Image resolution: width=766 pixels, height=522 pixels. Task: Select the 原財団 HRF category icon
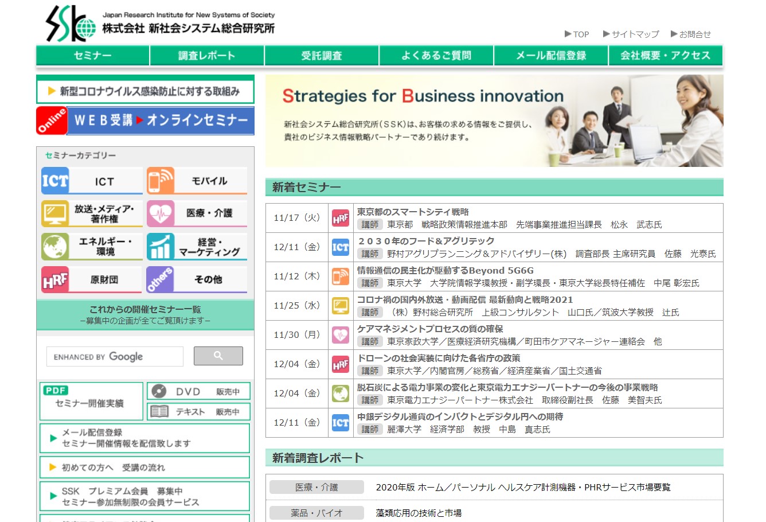[55, 279]
